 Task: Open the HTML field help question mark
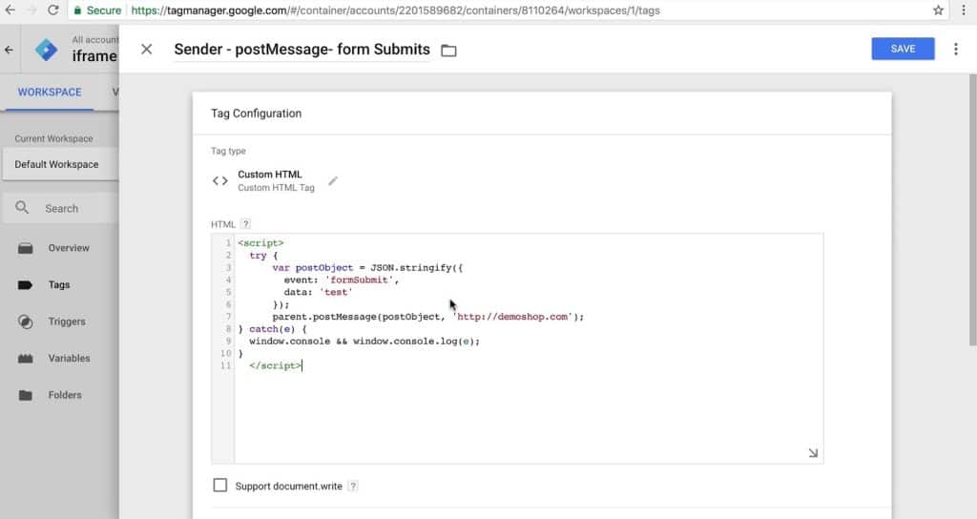pyautogui.click(x=245, y=223)
